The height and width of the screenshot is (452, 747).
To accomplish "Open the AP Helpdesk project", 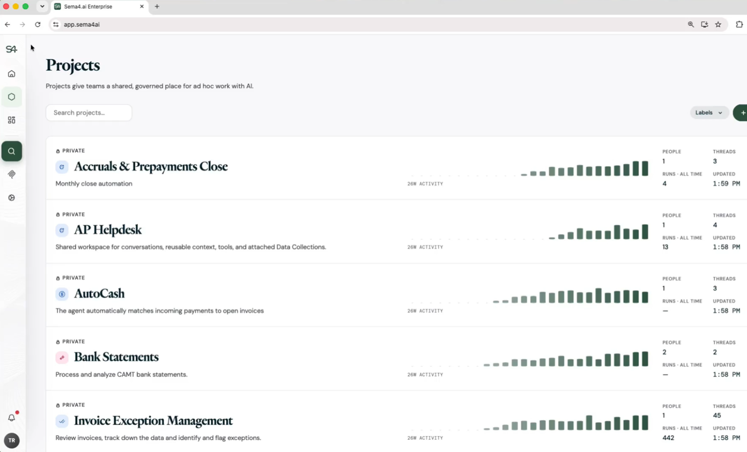I will (x=108, y=230).
